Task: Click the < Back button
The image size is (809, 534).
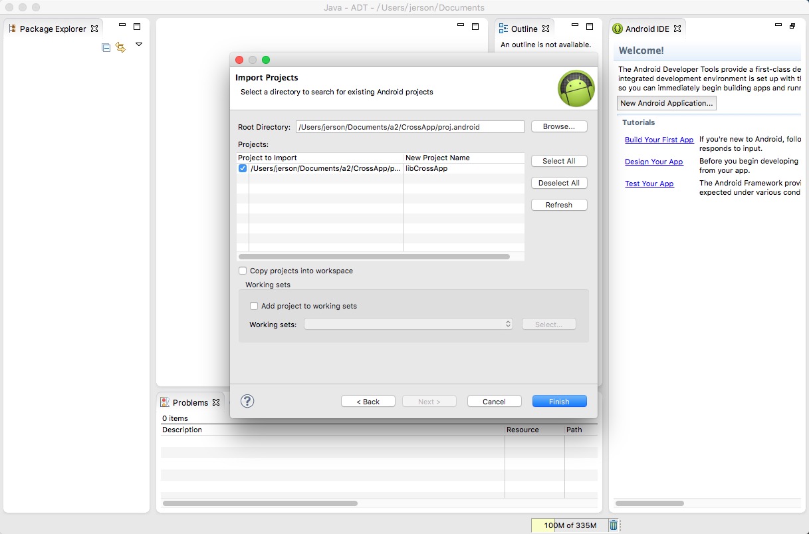Action: (x=368, y=401)
